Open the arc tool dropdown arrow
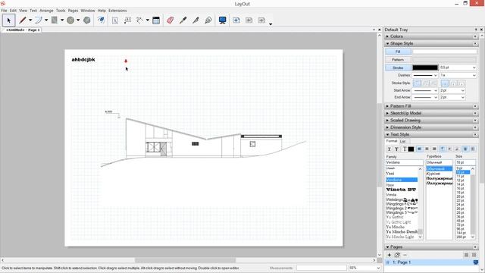 pos(46,20)
